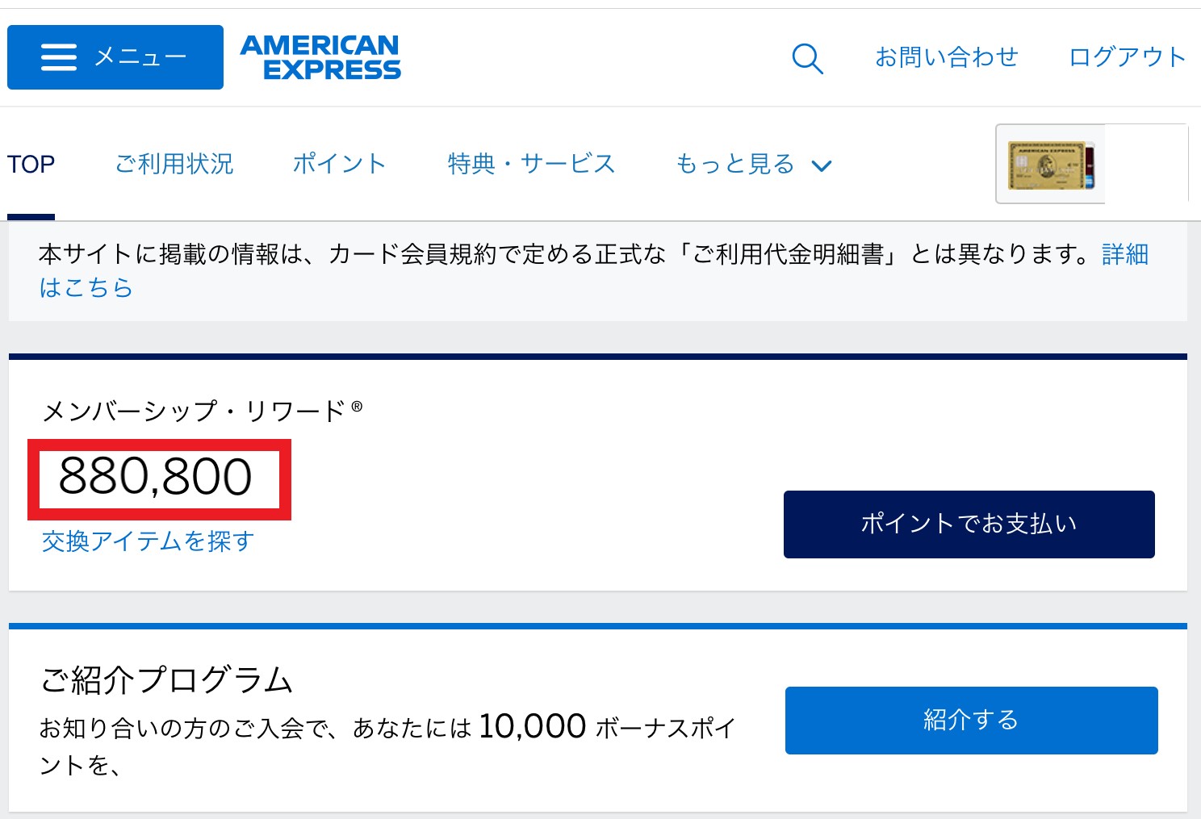The width and height of the screenshot is (1201, 819).
Task: Click the ポイントでお支払い button
Action: click(x=969, y=524)
